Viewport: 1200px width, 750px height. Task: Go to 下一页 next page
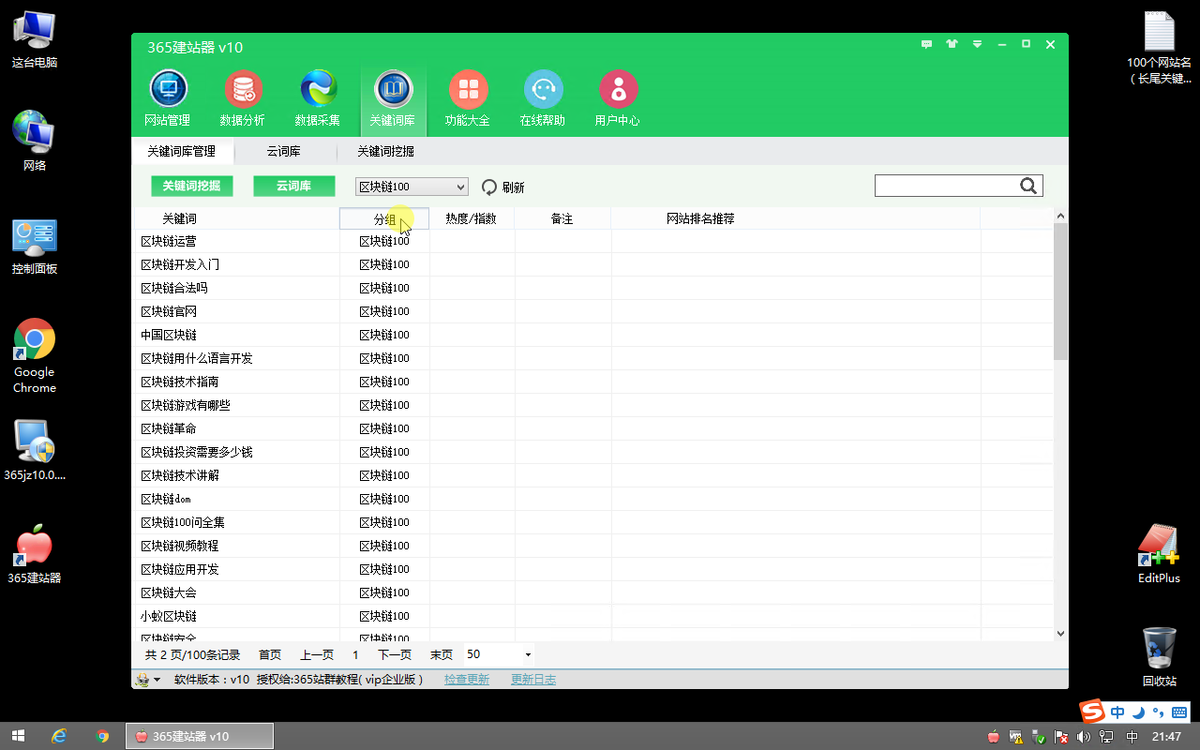point(395,655)
